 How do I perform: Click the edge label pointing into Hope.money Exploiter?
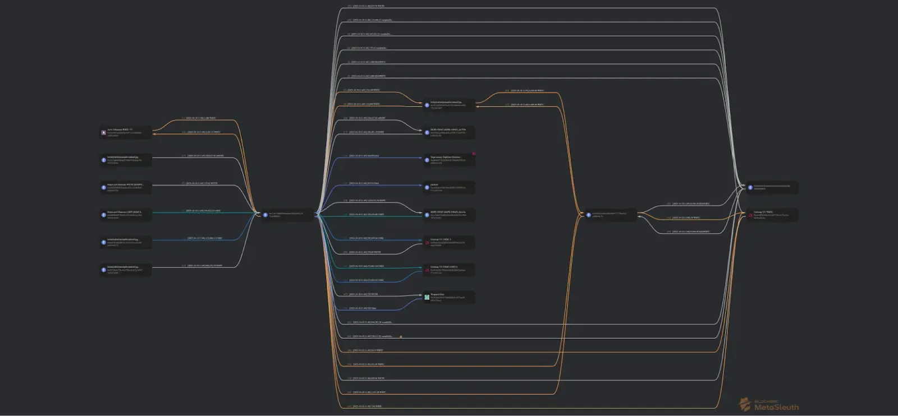[362, 156]
